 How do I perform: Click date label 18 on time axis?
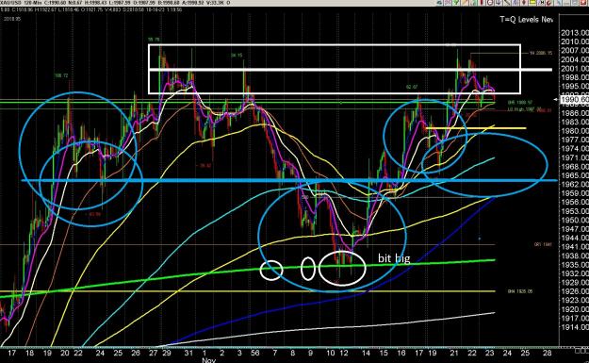click(29, 353)
